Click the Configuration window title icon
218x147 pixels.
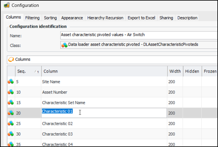(6, 5)
